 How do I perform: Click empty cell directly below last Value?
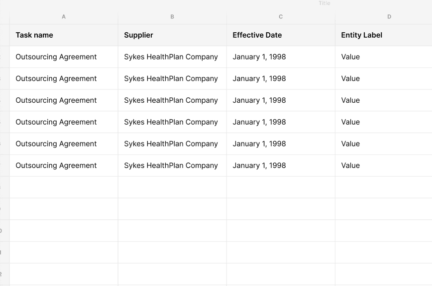tap(383, 187)
